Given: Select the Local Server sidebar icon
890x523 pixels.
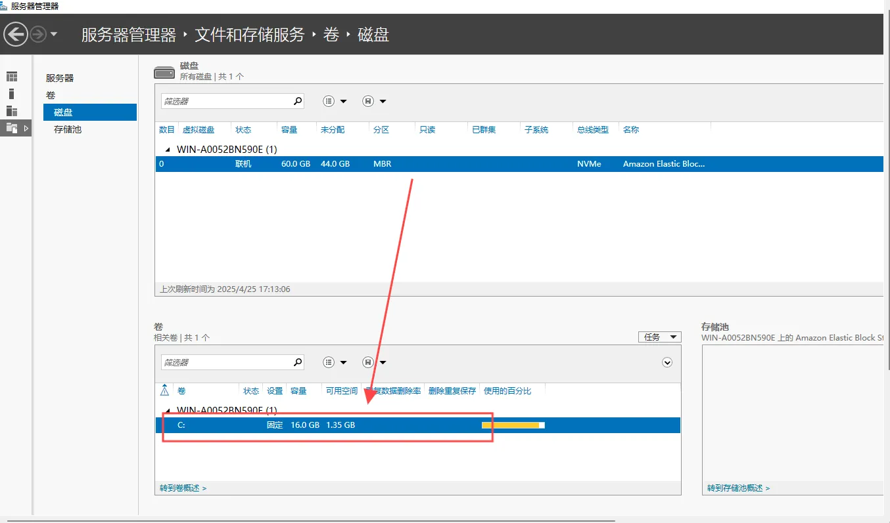Looking at the screenshot, I should coord(12,94).
